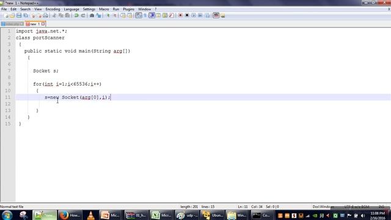Open the Macro menu

pos(104,9)
